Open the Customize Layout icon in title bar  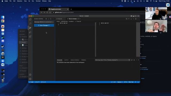pos(138,16)
